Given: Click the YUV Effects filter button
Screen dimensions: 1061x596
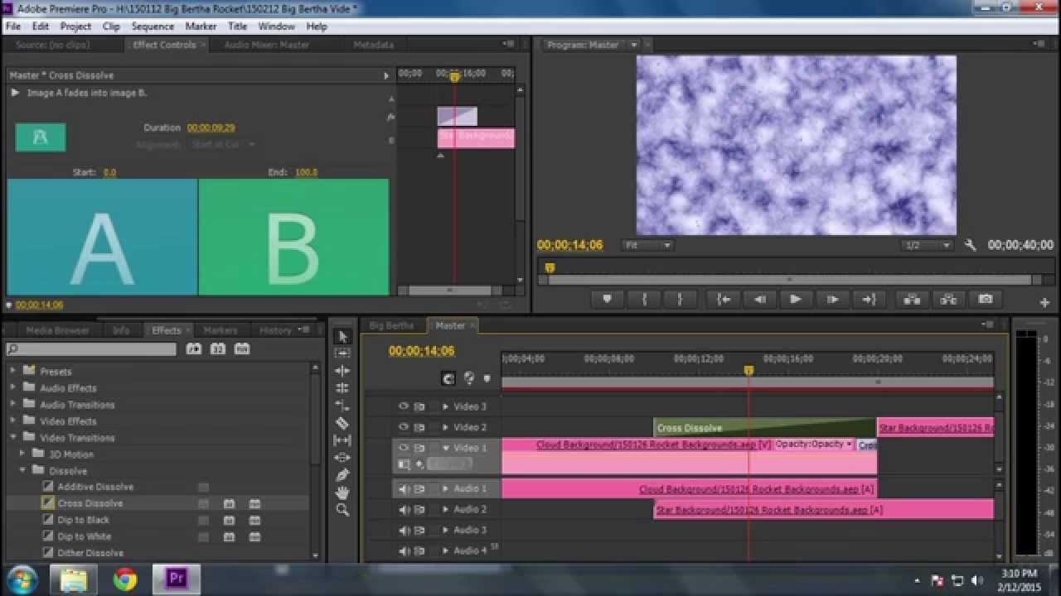Looking at the screenshot, I should [241, 349].
